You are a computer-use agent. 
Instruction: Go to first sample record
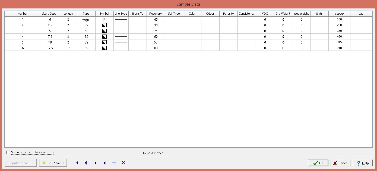tap(77, 163)
